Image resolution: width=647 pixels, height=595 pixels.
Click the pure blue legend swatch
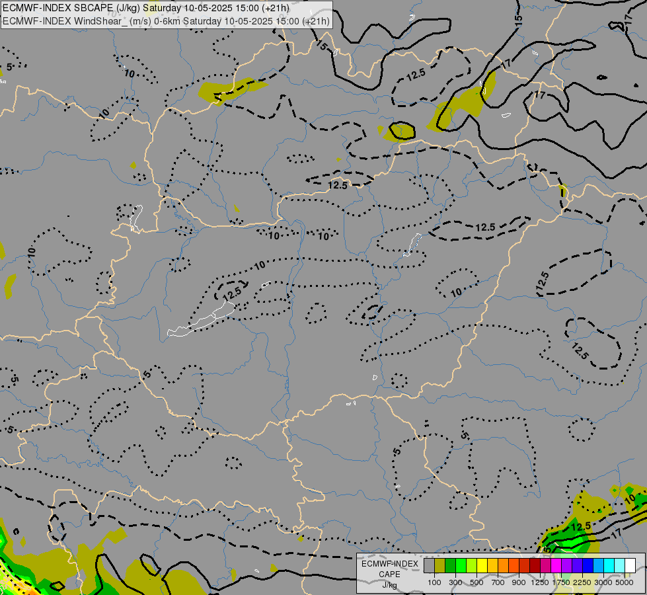(588, 565)
